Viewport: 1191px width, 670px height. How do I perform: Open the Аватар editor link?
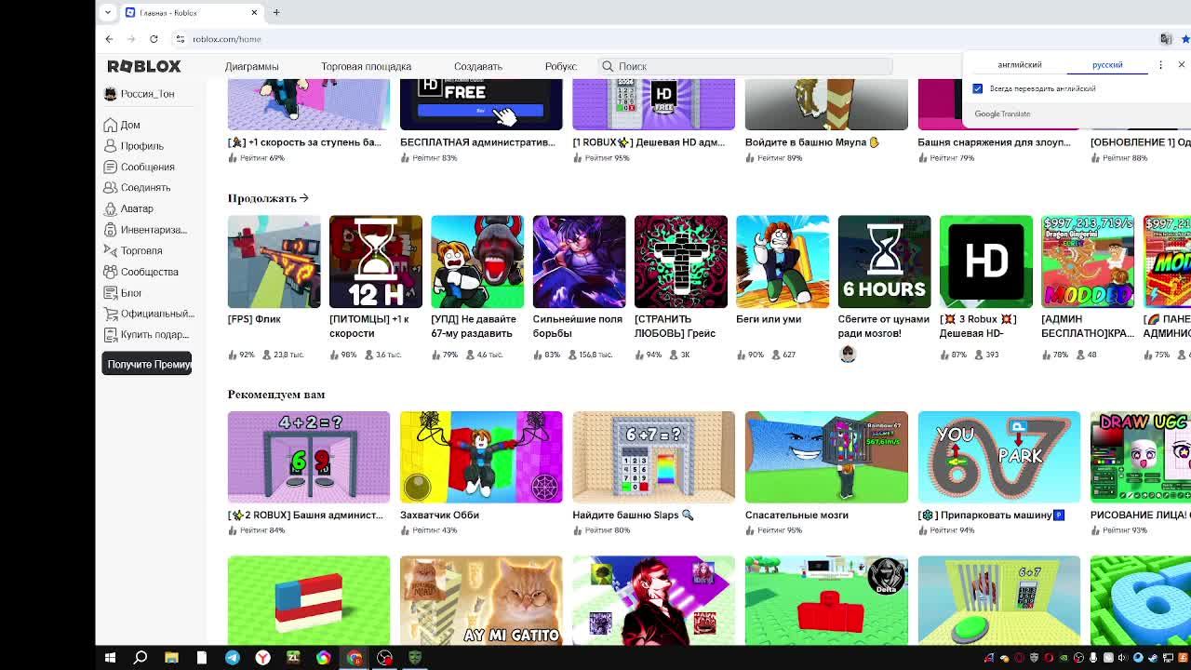point(137,208)
